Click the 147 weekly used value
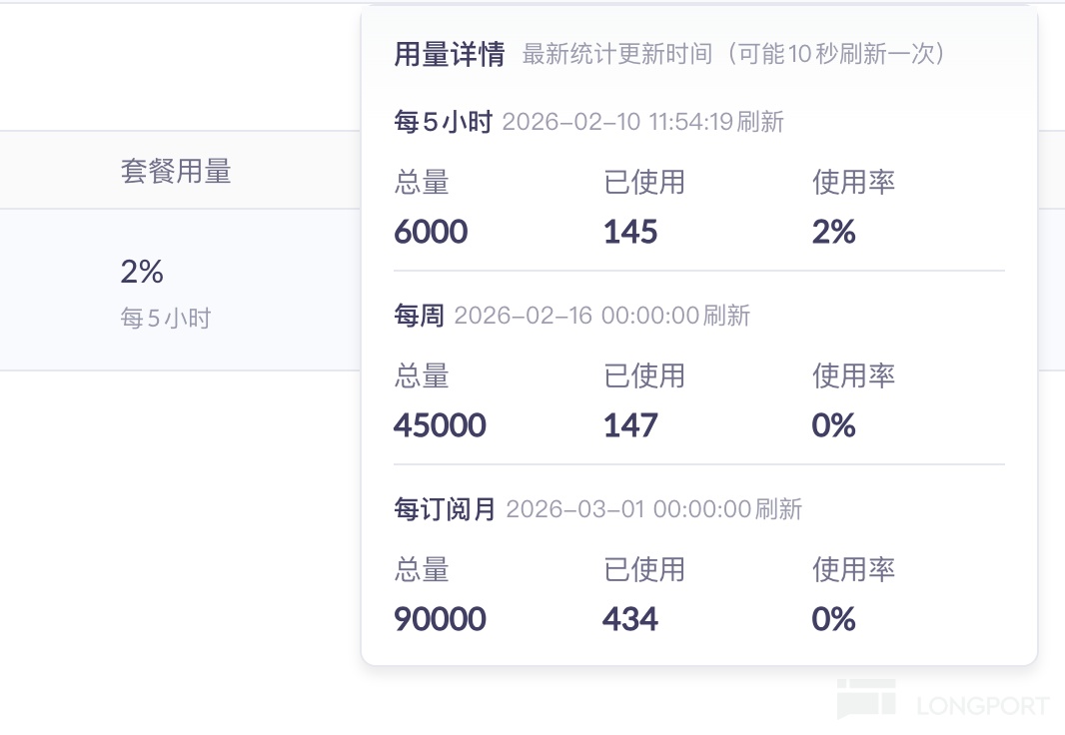This screenshot has height=735, width=1065. (630, 426)
